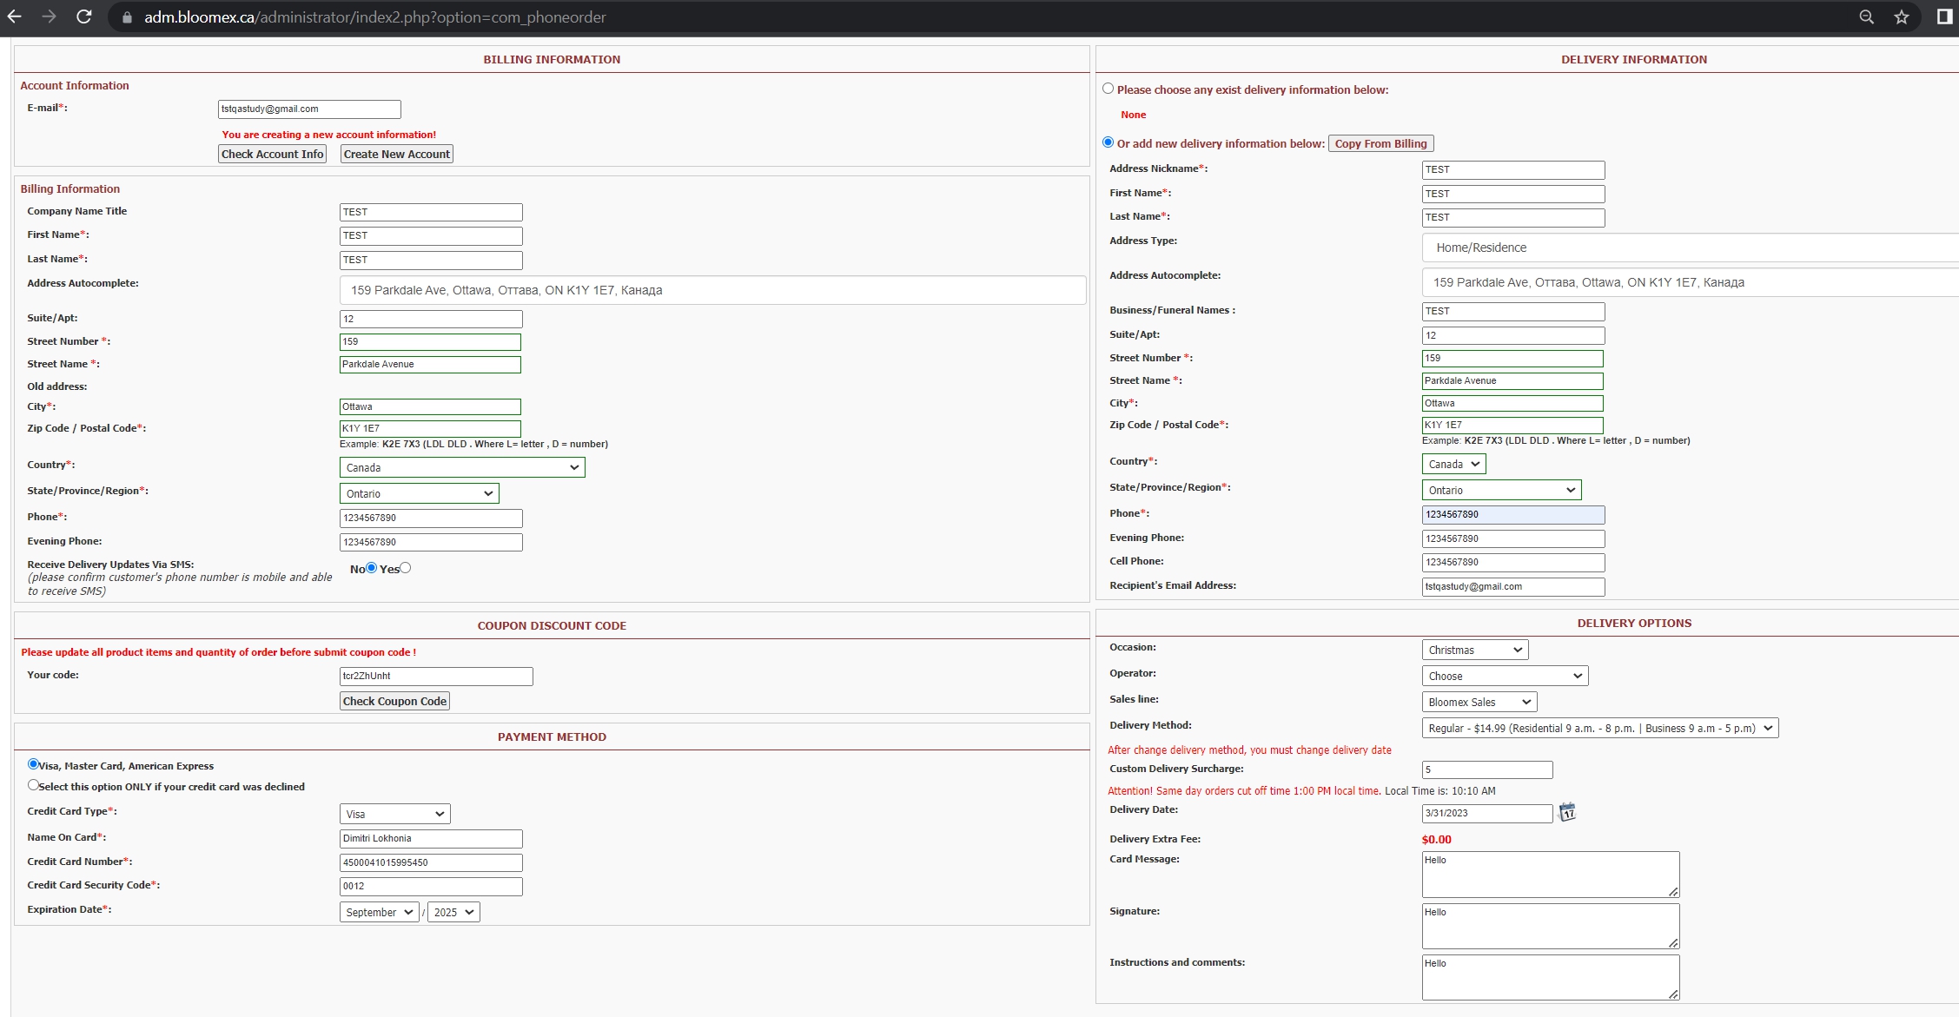Click the Signature text area
1959x1017 pixels.
[1551, 926]
